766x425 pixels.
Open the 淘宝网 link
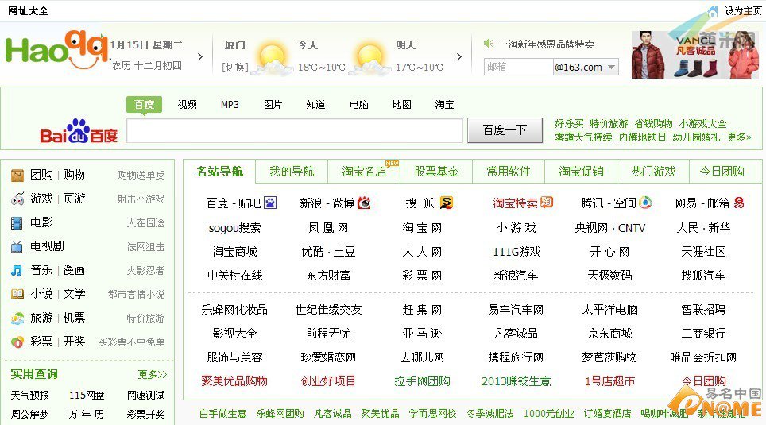coord(422,228)
